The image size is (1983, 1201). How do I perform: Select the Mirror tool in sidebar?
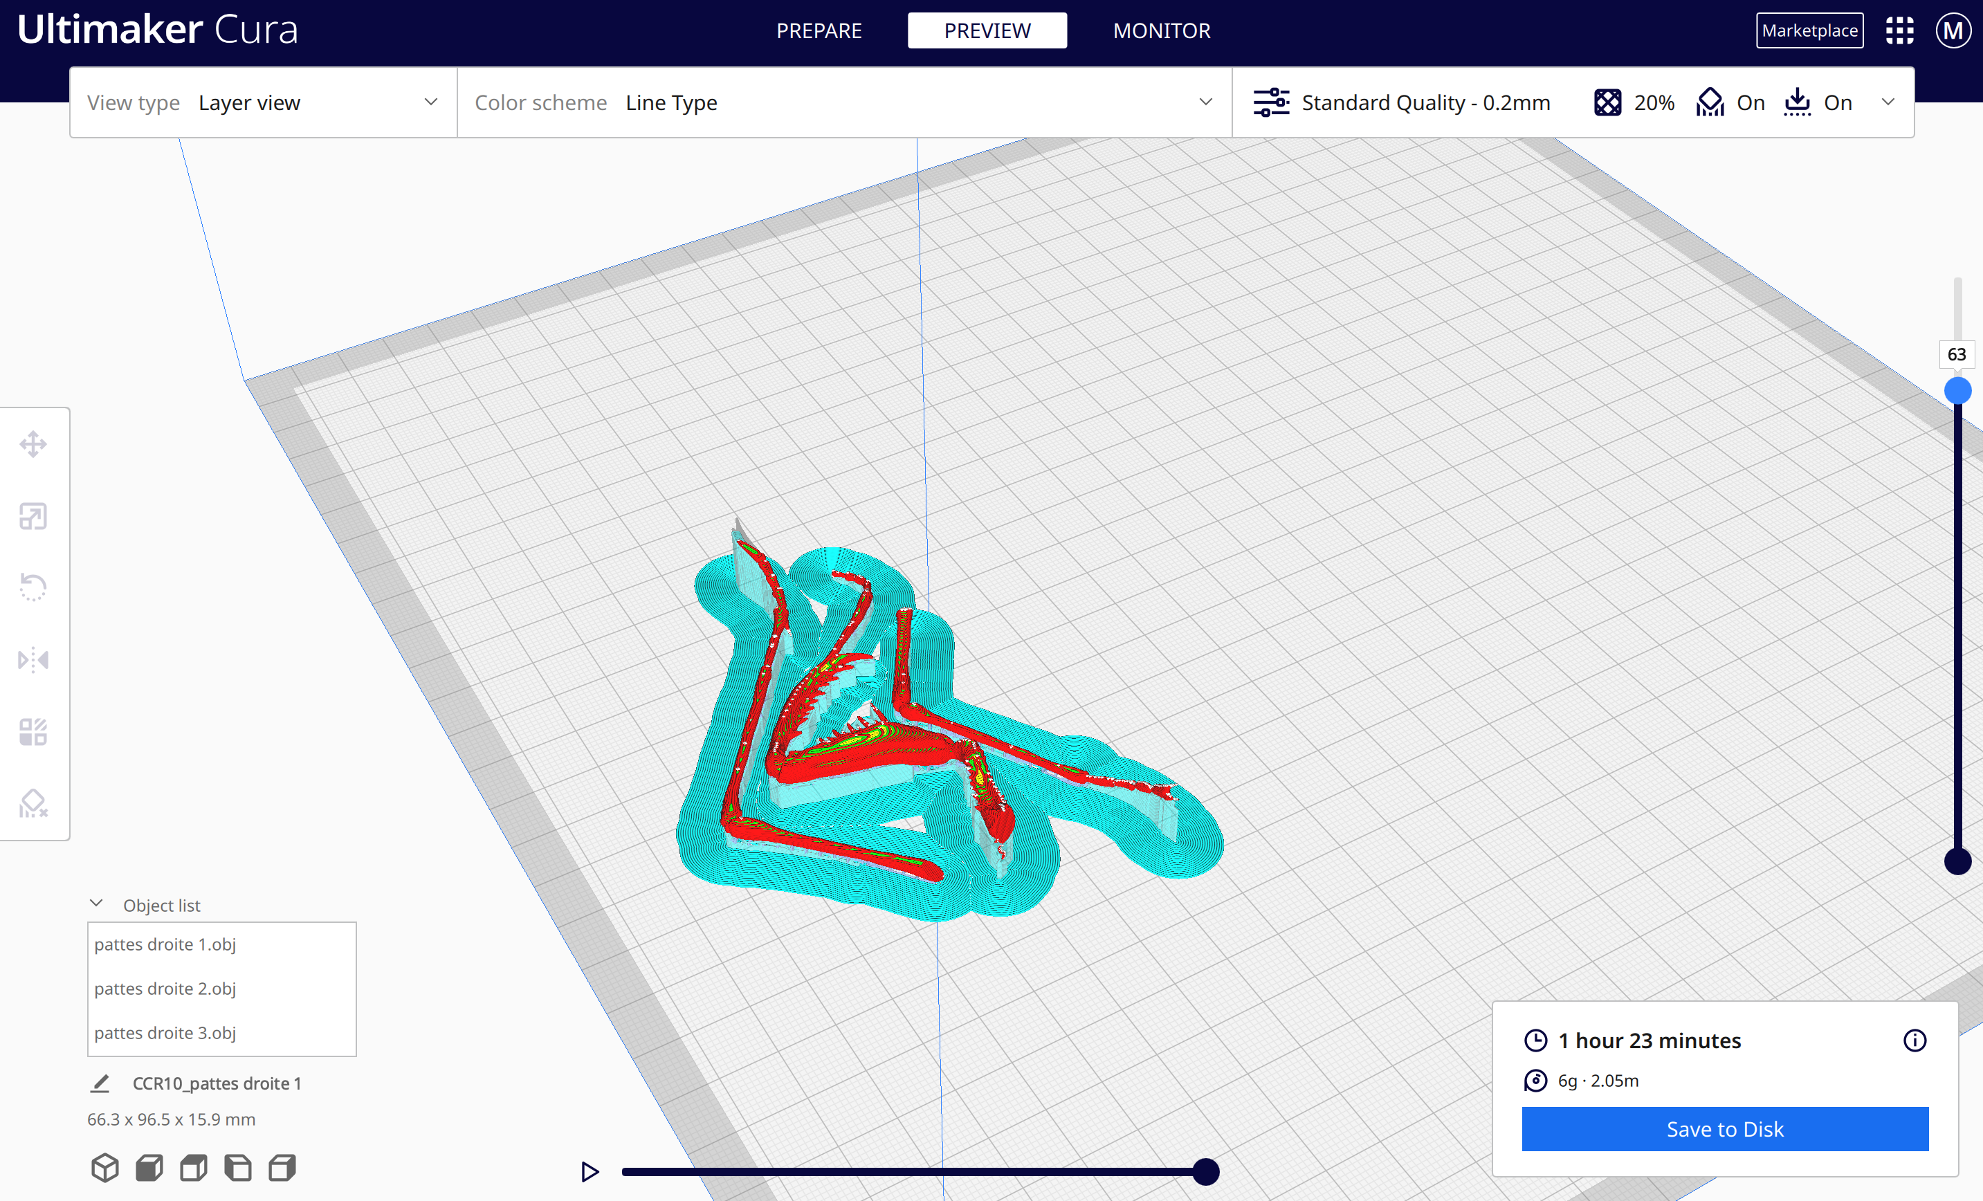click(33, 660)
